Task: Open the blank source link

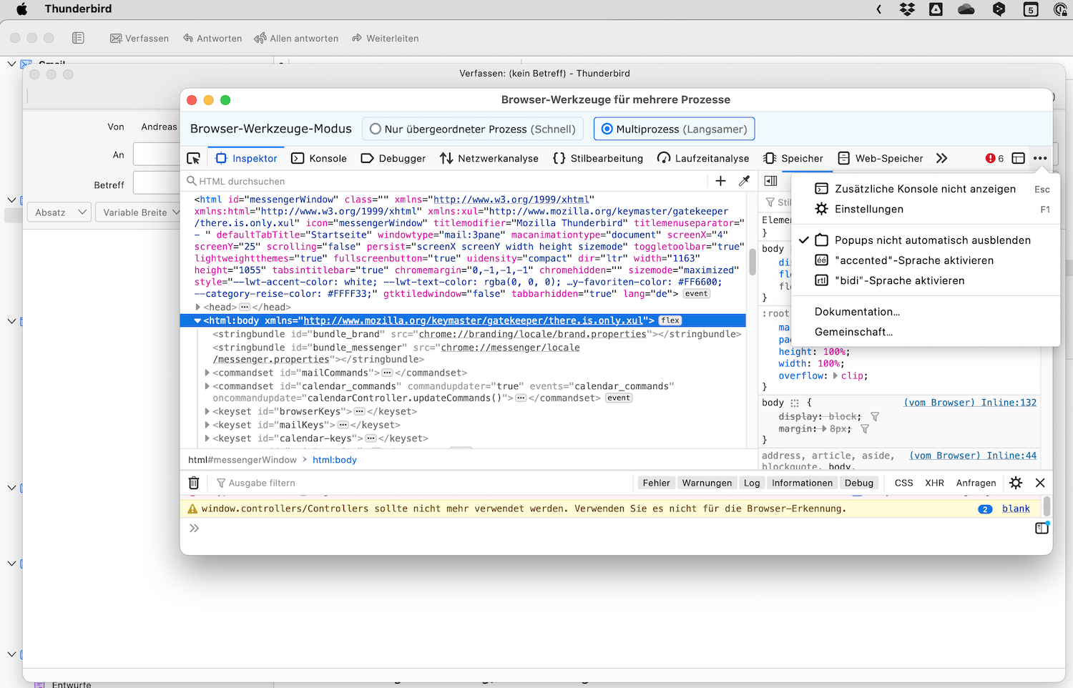Action: 1016,508
